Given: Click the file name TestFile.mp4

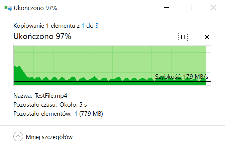Looking at the screenshot, I should (51, 96).
